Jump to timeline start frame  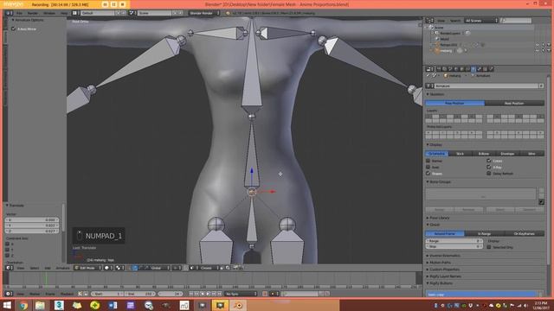[191, 294]
